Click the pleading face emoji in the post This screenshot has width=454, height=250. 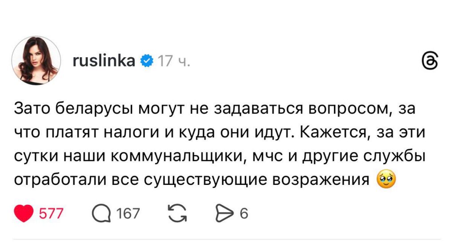click(x=385, y=180)
